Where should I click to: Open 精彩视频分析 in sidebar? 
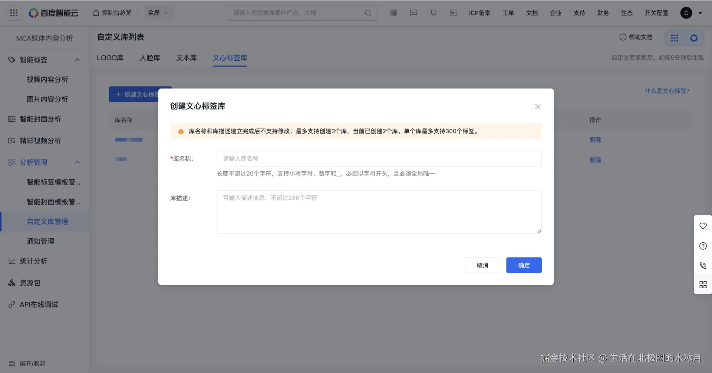pyautogui.click(x=40, y=141)
